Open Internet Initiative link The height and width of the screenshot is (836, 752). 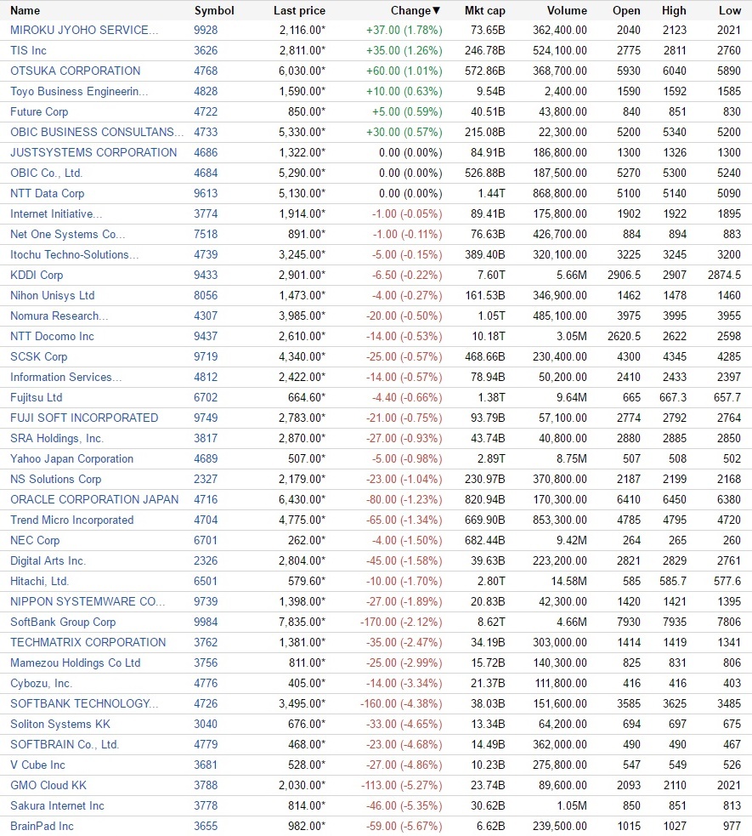point(56,213)
